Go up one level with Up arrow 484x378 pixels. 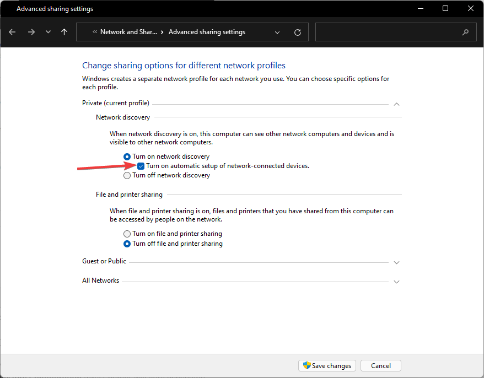(64, 32)
